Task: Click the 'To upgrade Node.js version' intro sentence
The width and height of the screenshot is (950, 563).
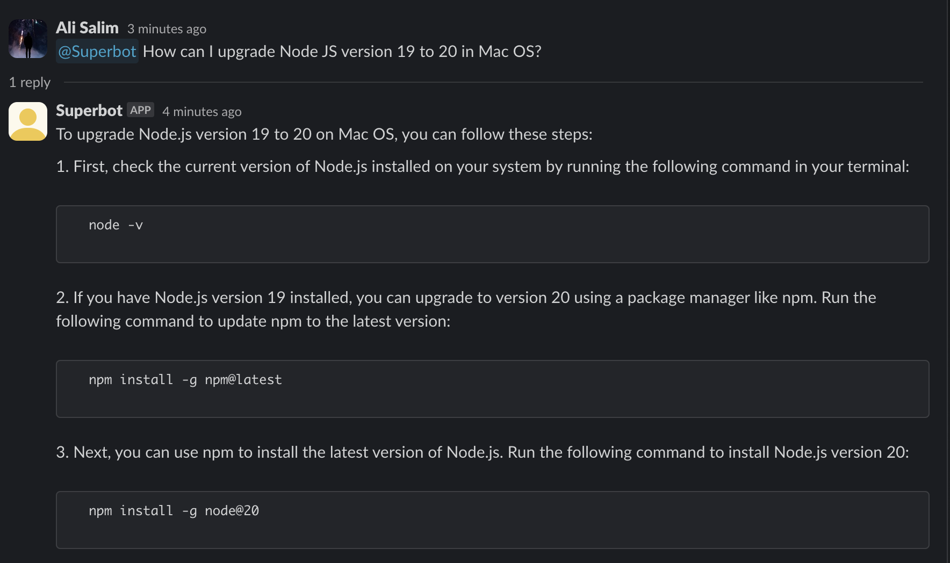Action: (x=324, y=134)
